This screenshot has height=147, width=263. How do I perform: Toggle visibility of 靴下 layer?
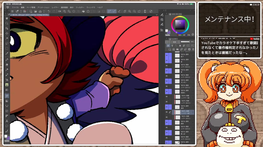(167, 56)
